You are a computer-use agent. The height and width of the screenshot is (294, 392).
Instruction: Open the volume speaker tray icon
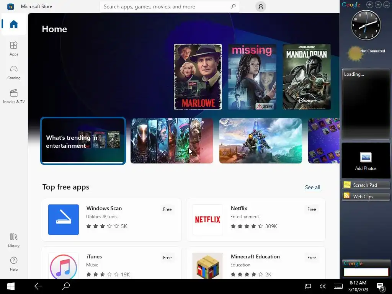pos(323,286)
